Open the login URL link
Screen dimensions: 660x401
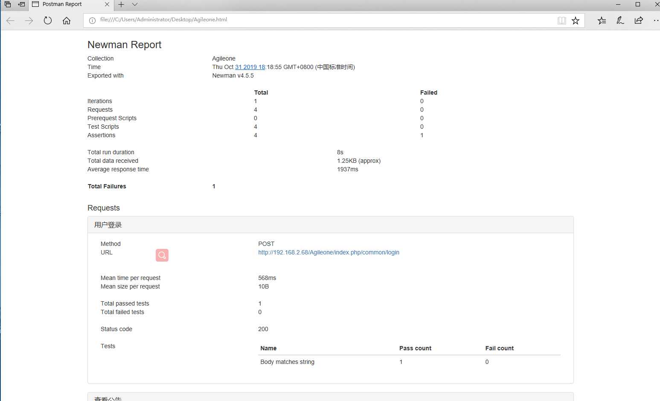pyautogui.click(x=329, y=252)
